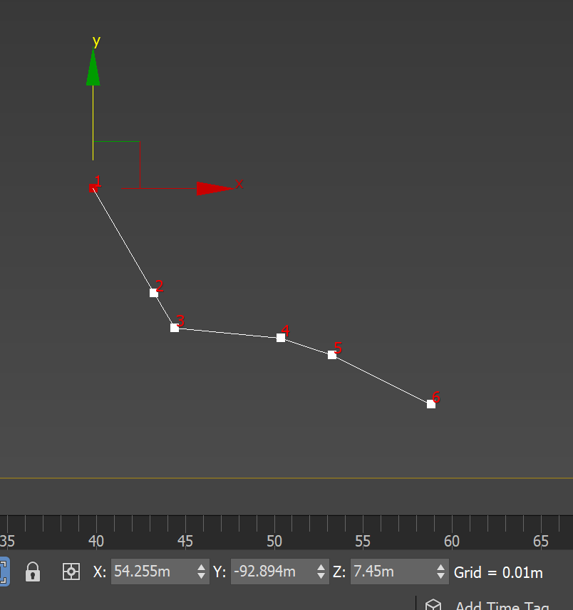Select vertex 2 on the spline
Image resolution: width=573 pixels, height=610 pixels.
click(x=155, y=292)
